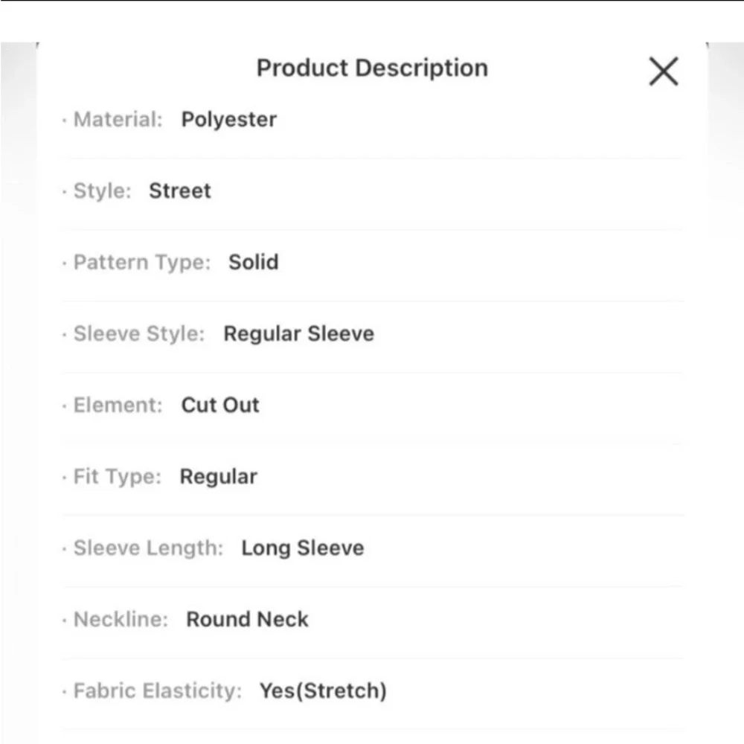
Task: Click the Regular fit type value
Action: point(218,477)
